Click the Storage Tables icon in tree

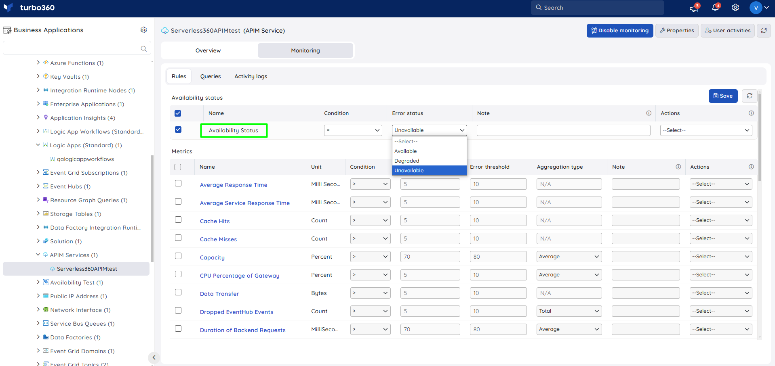click(46, 213)
